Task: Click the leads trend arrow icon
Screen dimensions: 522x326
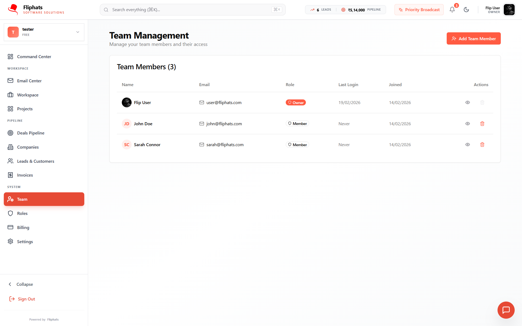Action: (x=312, y=10)
